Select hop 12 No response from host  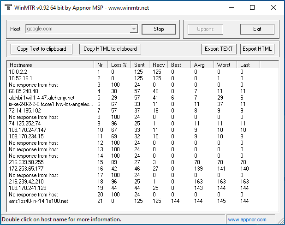[142, 143]
